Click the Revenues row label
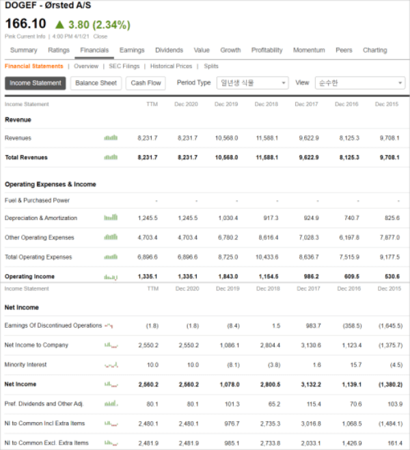Viewport: 410px width, 450px height. 18,138
